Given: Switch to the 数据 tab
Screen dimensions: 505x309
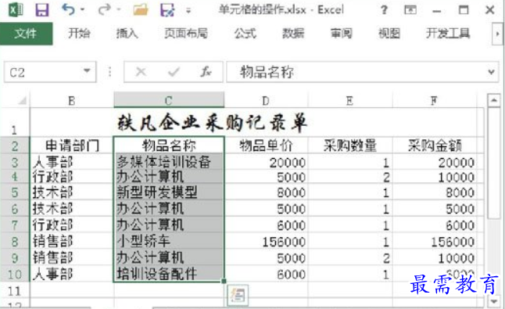Looking at the screenshot, I should (x=293, y=33).
